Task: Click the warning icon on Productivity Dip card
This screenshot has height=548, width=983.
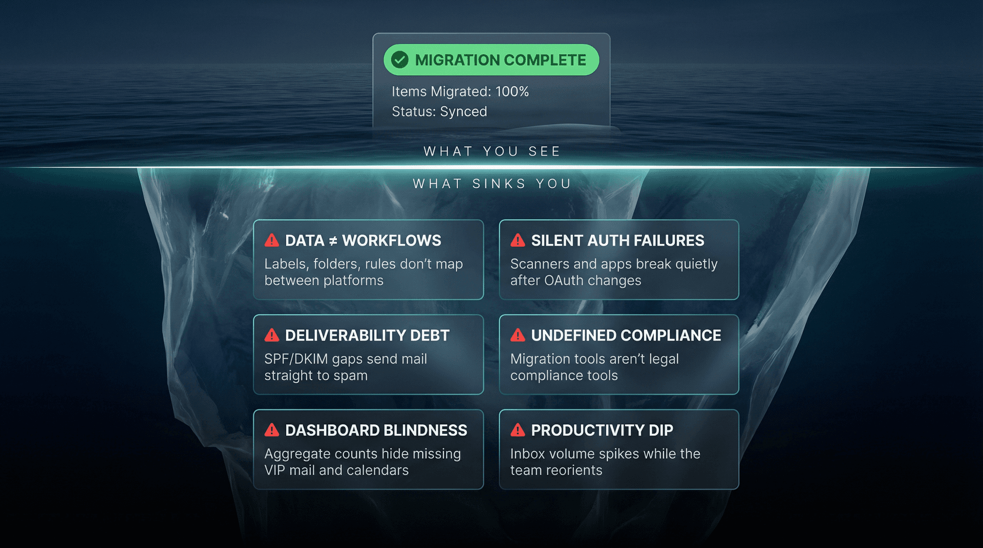Action: (x=518, y=430)
